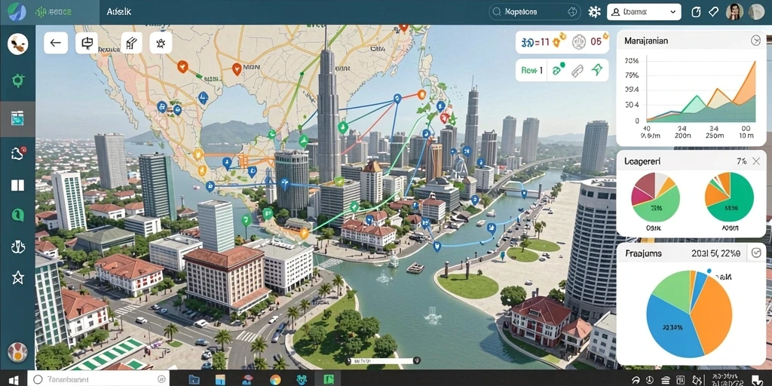Image resolution: width=772 pixels, height=386 pixels.
Task: Toggle the split-columns view icon in sidebar
Action: (18, 185)
